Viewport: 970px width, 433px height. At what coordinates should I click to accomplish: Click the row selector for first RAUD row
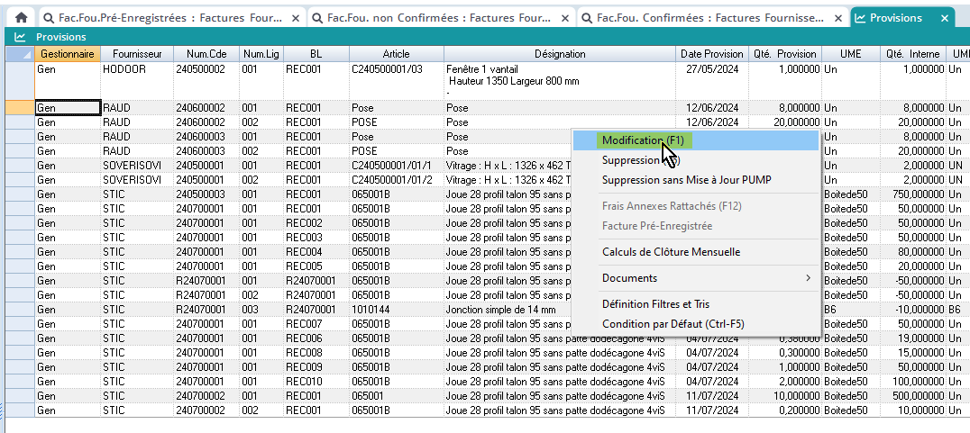19,108
